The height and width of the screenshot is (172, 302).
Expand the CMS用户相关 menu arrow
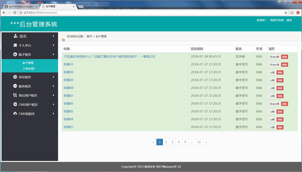click(x=53, y=105)
